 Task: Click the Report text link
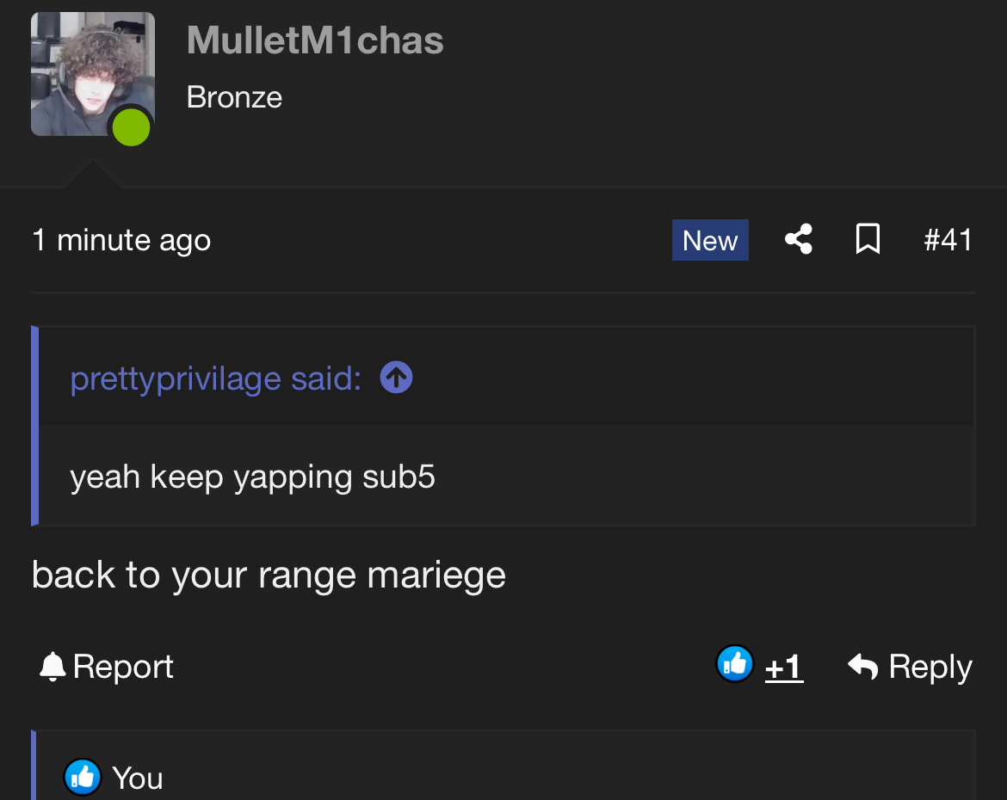(x=123, y=667)
